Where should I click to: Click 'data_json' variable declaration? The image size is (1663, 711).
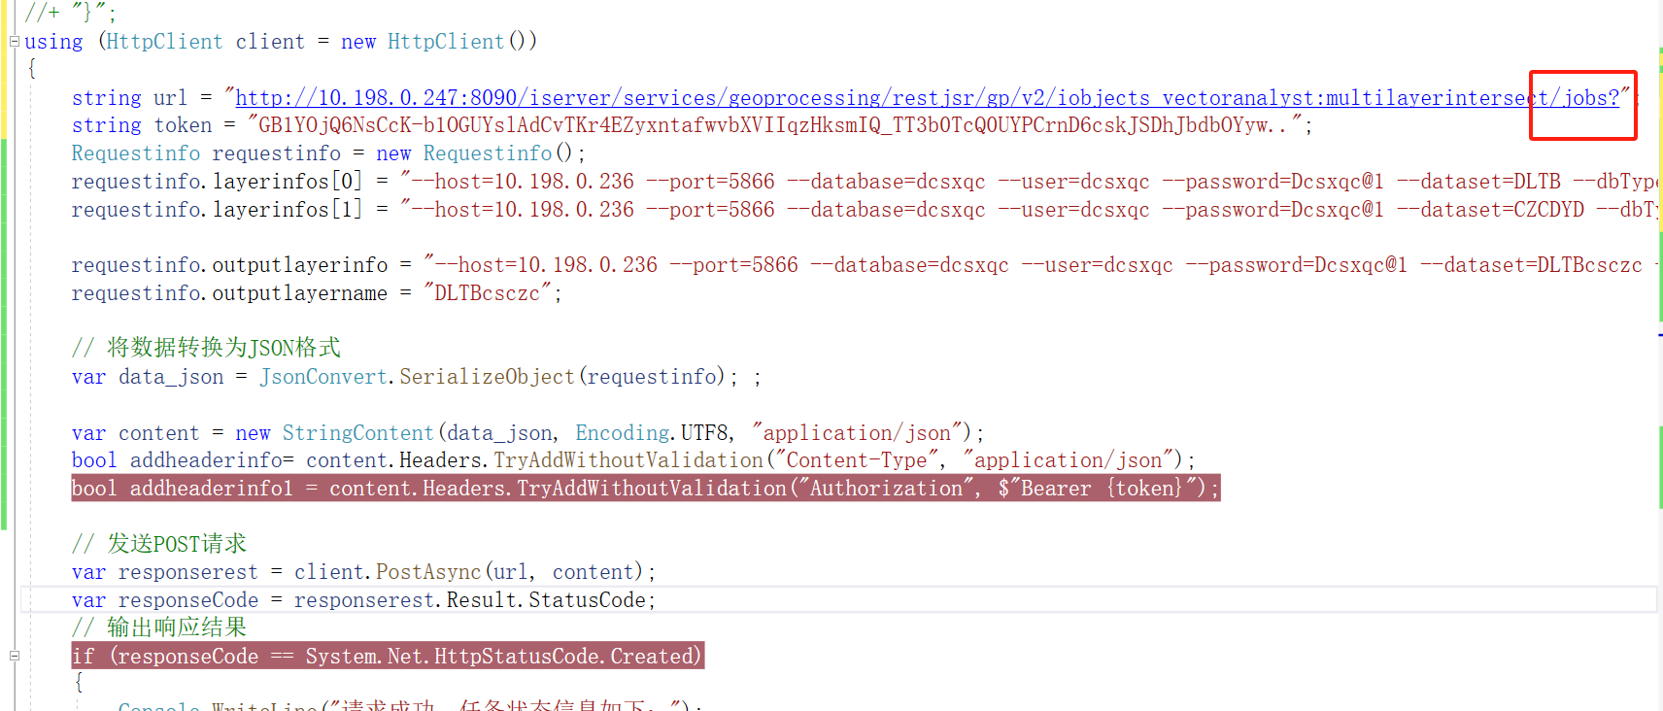[x=171, y=377]
